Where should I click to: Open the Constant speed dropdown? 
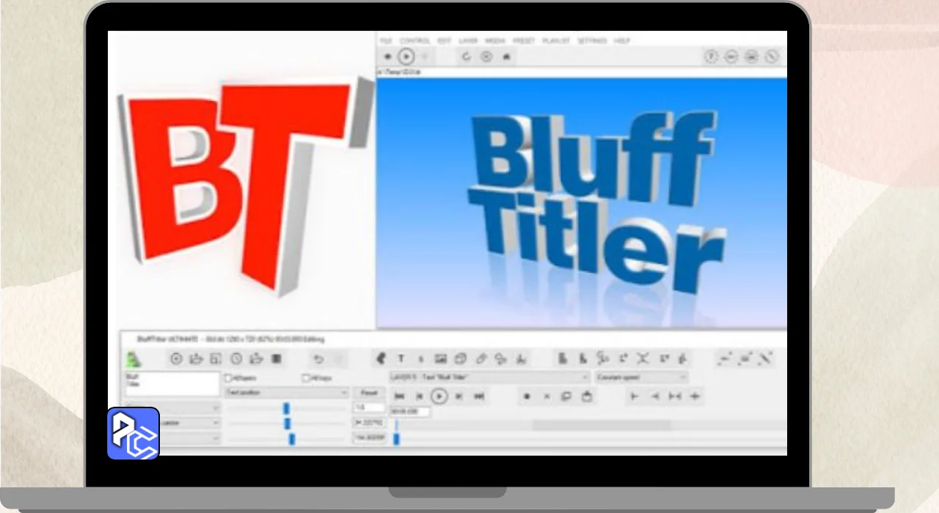click(641, 377)
